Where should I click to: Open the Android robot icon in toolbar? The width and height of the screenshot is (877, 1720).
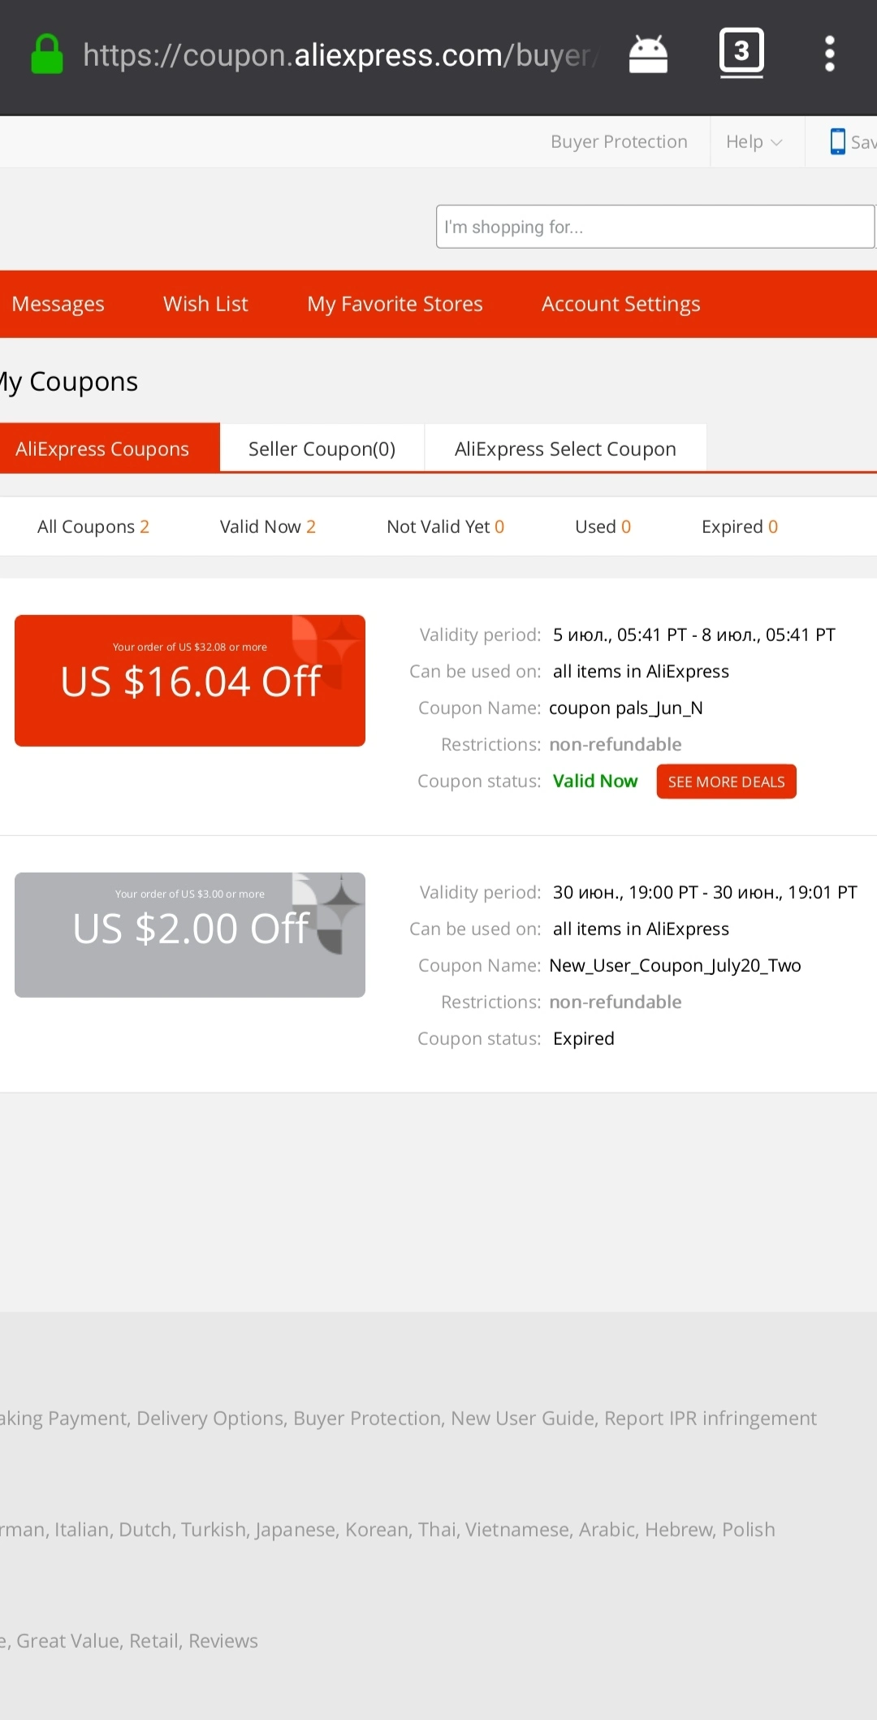coord(648,54)
